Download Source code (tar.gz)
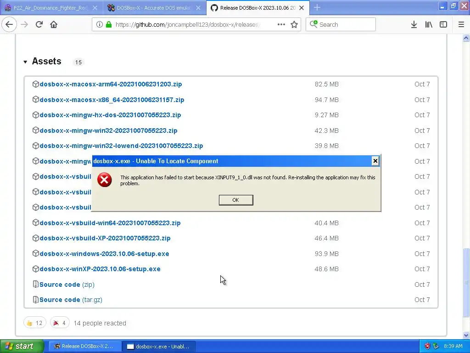Image resolution: width=470 pixels, height=353 pixels. [x=71, y=300]
